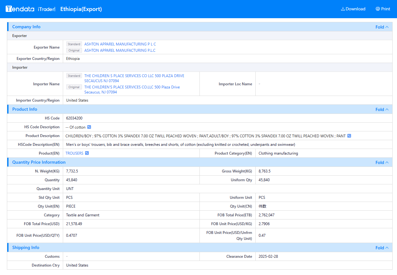This screenshot has width=397, height=275.
Task: Select Clearance Date value 2025-02-28
Action: click(268, 256)
